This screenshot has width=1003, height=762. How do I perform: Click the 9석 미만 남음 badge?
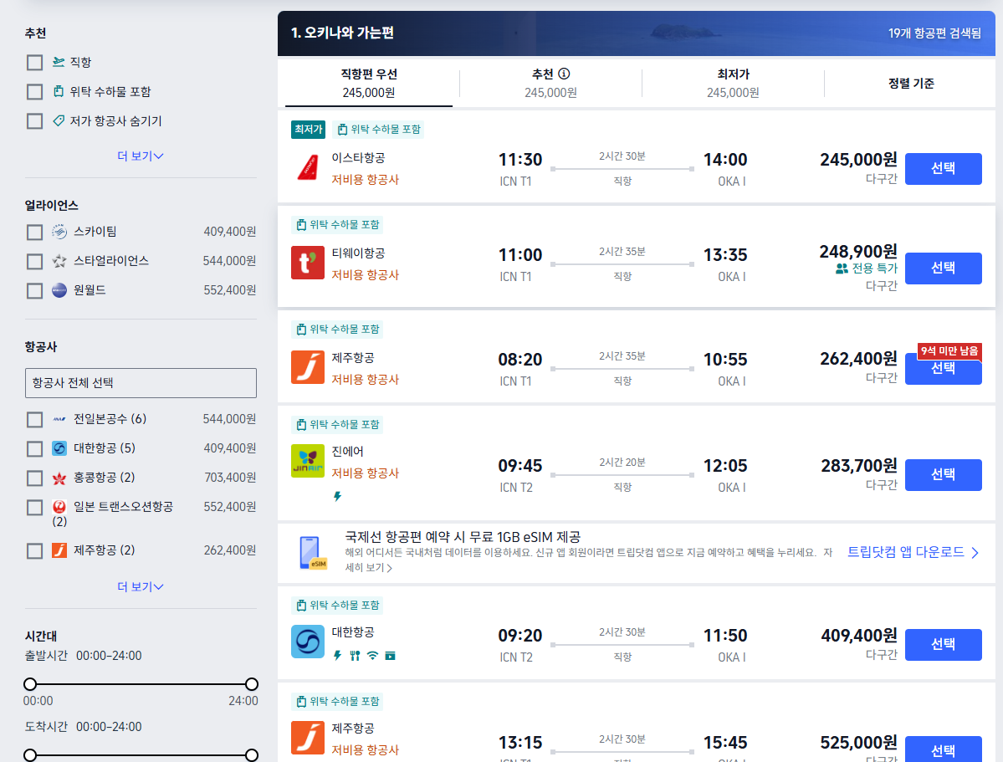[949, 350]
